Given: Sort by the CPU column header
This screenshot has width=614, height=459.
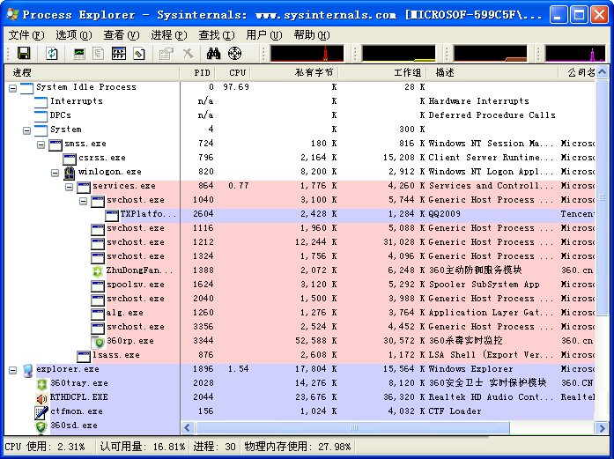Looking at the screenshot, I should pos(237,72).
